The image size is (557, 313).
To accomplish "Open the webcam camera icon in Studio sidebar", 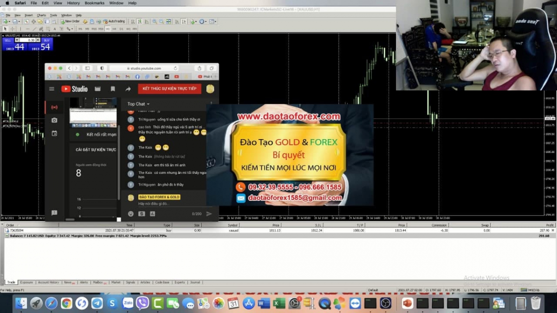I will pyautogui.click(x=54, y=120).
